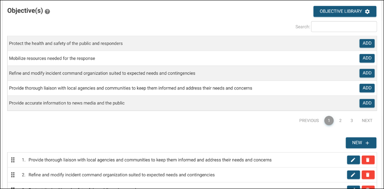Edit objective 1 with the pencil icon
384x189 pixels.
point(353,160)
